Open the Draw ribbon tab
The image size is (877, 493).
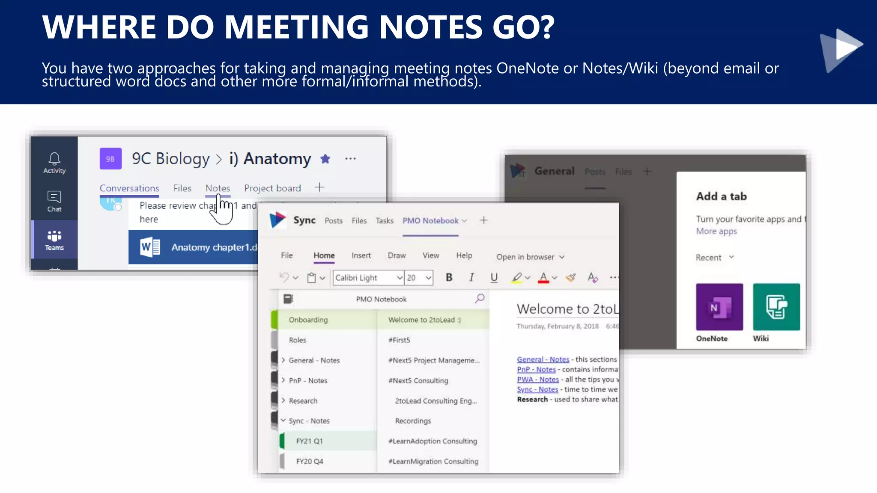pyautogui.click(x=397, y=255)
